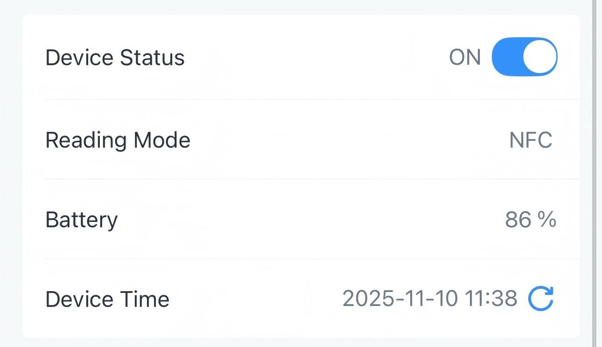Screen dimensions: 602x347
Task: Click the word "Time" in Device Time
Action: pyautogui.click(x=146, y=299)
